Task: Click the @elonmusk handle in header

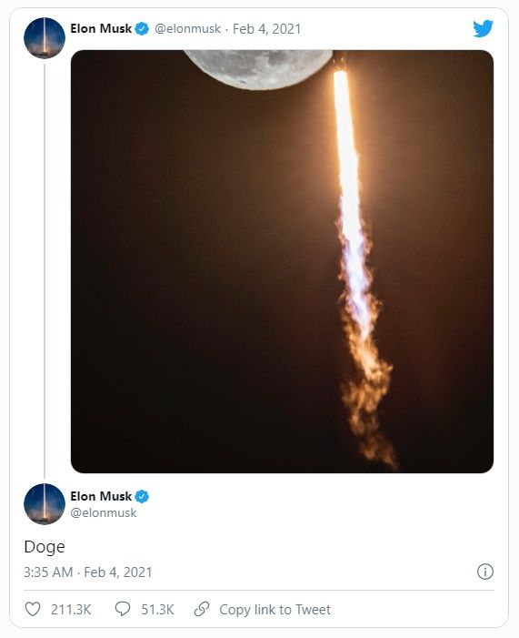Action: 187,29
